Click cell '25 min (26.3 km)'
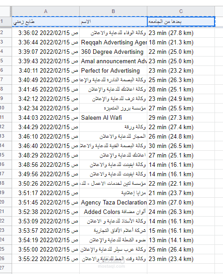The width and height of the screenshot is (223, 274). [x=181, y=80]
